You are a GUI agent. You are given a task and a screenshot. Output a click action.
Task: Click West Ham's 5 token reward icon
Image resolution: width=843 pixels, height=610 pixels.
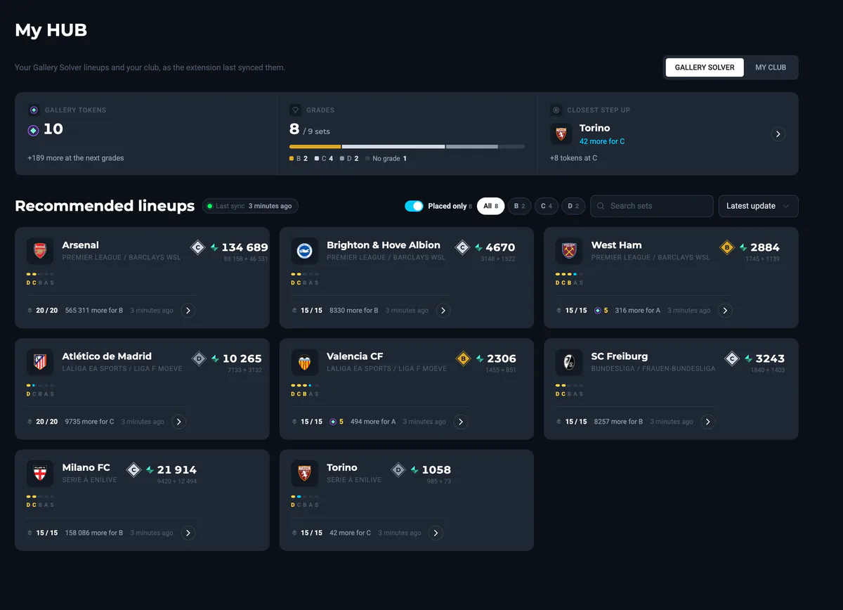pyautogui.click(x=598, y=311)
